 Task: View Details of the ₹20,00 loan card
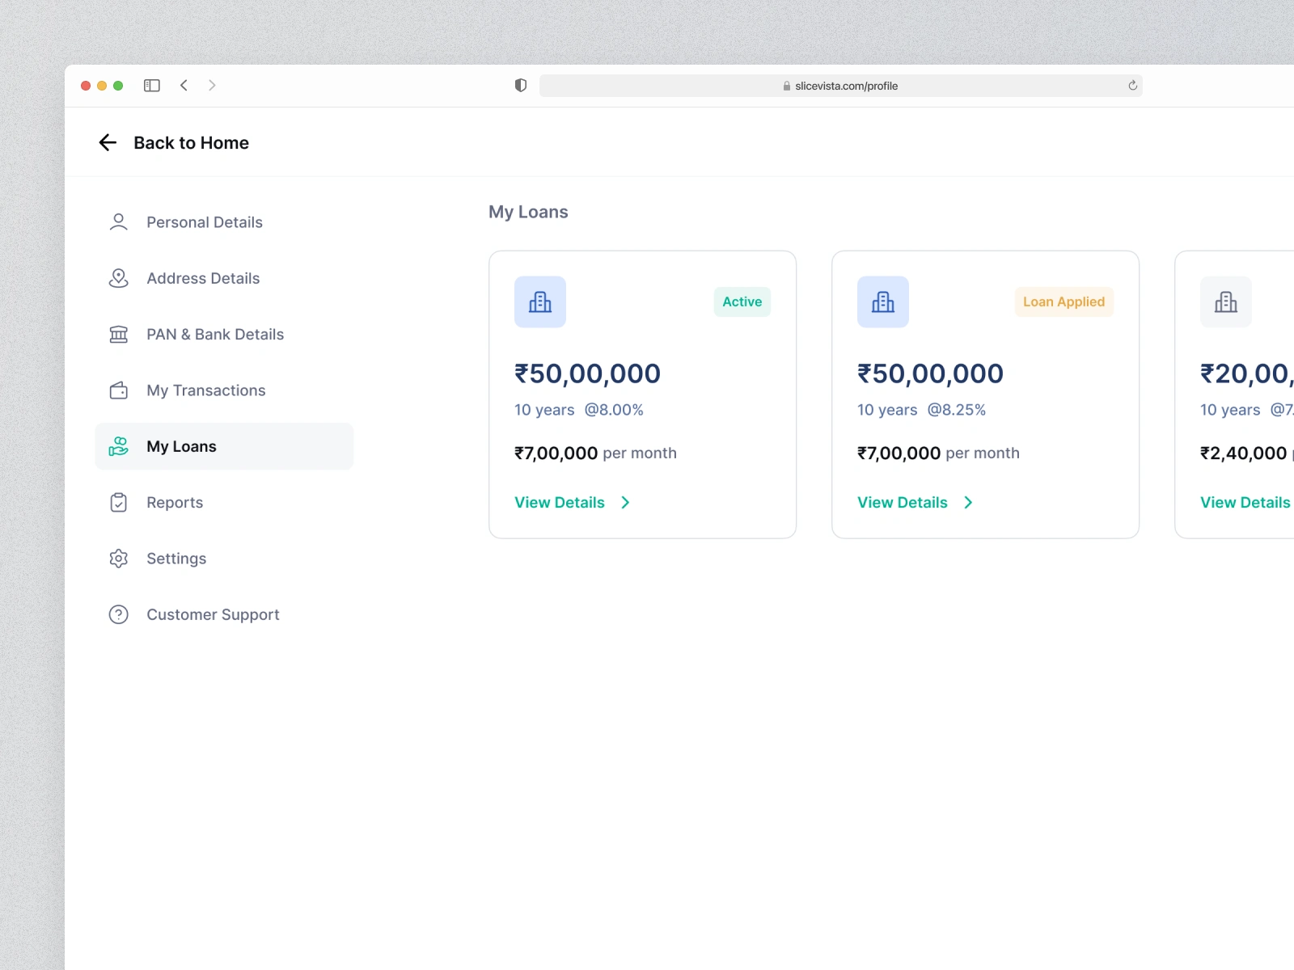1245,503
